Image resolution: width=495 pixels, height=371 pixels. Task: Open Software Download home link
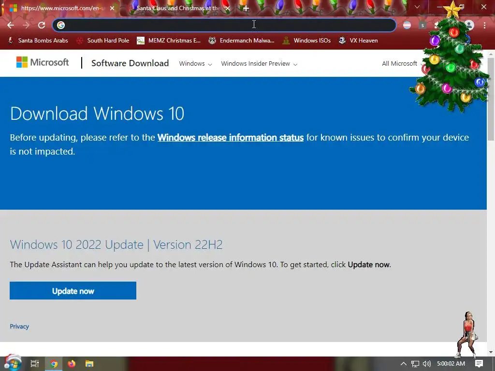130,63
